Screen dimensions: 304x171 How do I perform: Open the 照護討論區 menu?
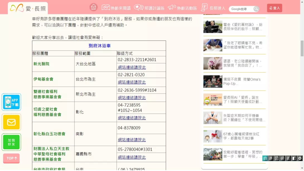(149, 8)
